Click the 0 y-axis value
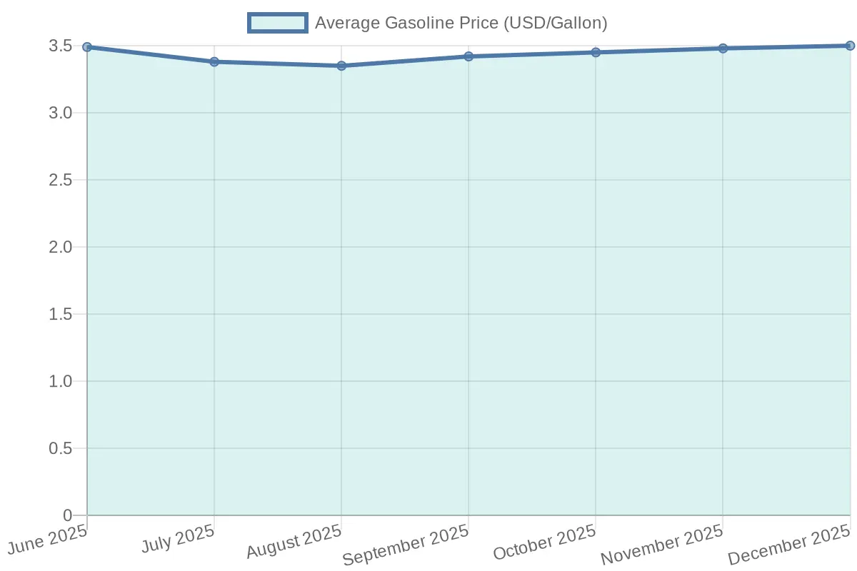The image size is (857, 571). pyautogui.click(x=68, y=515)
